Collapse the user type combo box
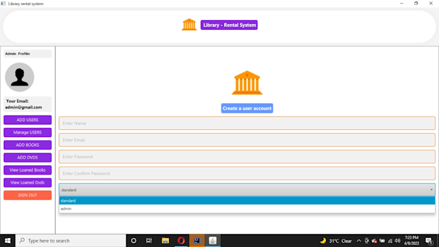 click(x=247, y=190)
